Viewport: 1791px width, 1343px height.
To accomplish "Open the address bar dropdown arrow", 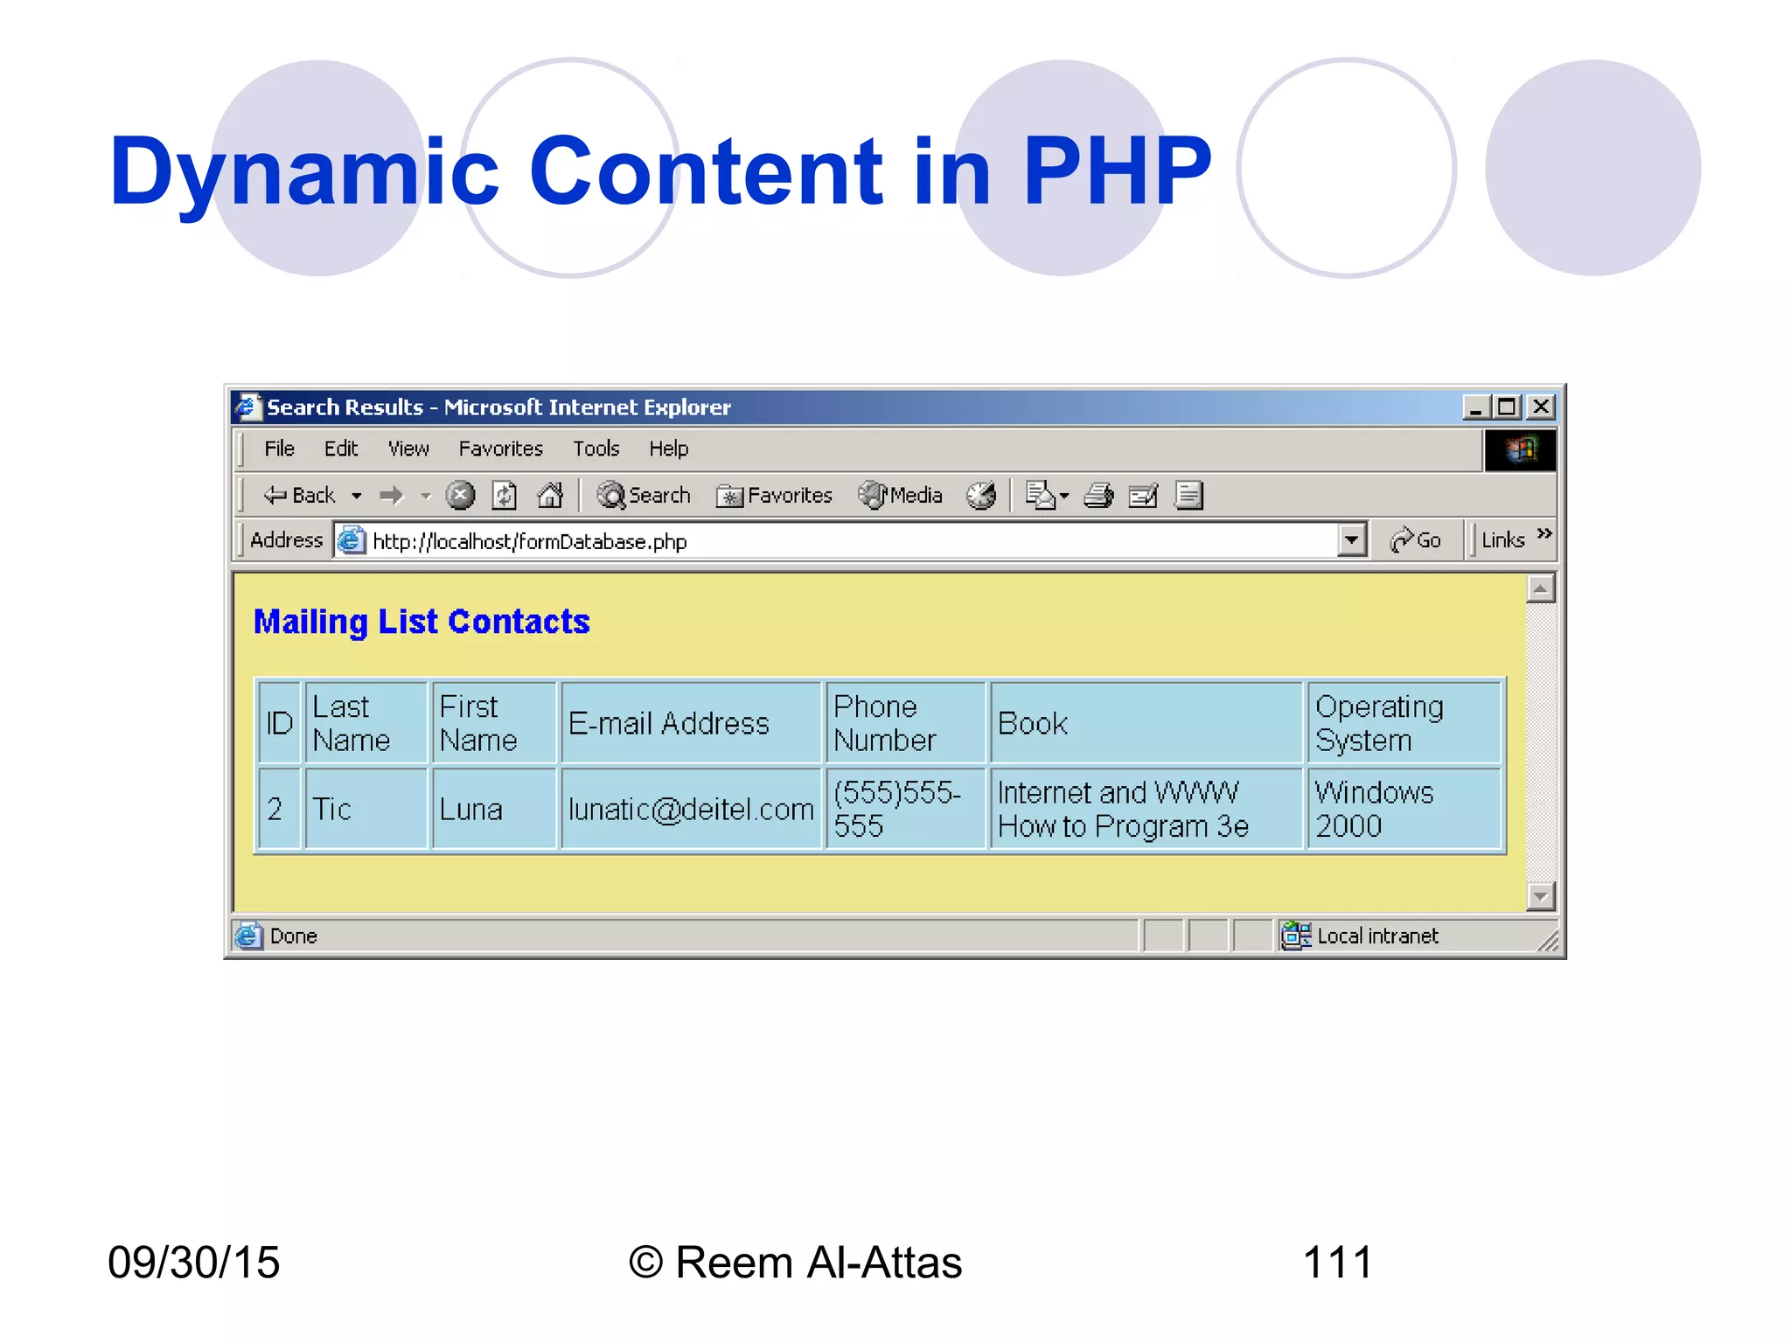I will [x=1351, y=540].
